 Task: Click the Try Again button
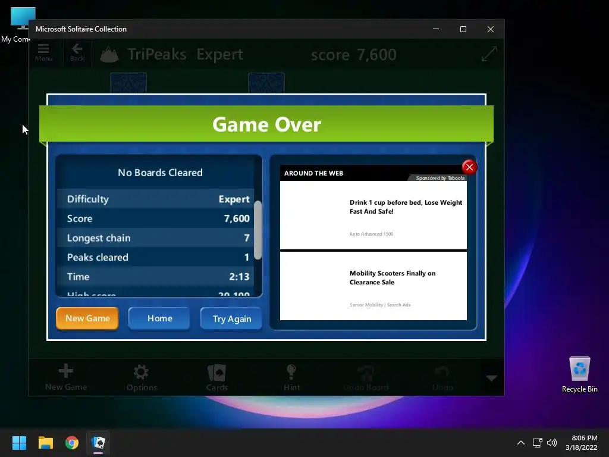pyautogui.click(x=231, y=319)
